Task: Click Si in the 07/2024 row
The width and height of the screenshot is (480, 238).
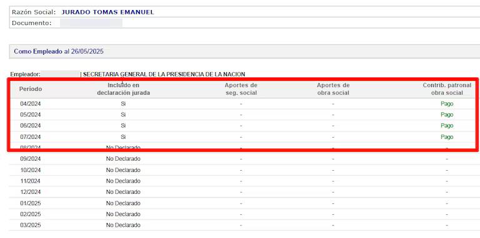Action: pyautogui.click(x=123, y=137)
